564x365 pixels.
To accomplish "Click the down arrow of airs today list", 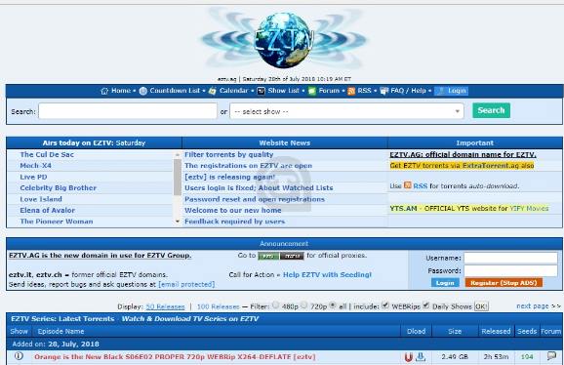I will click(x=178, y=222).
